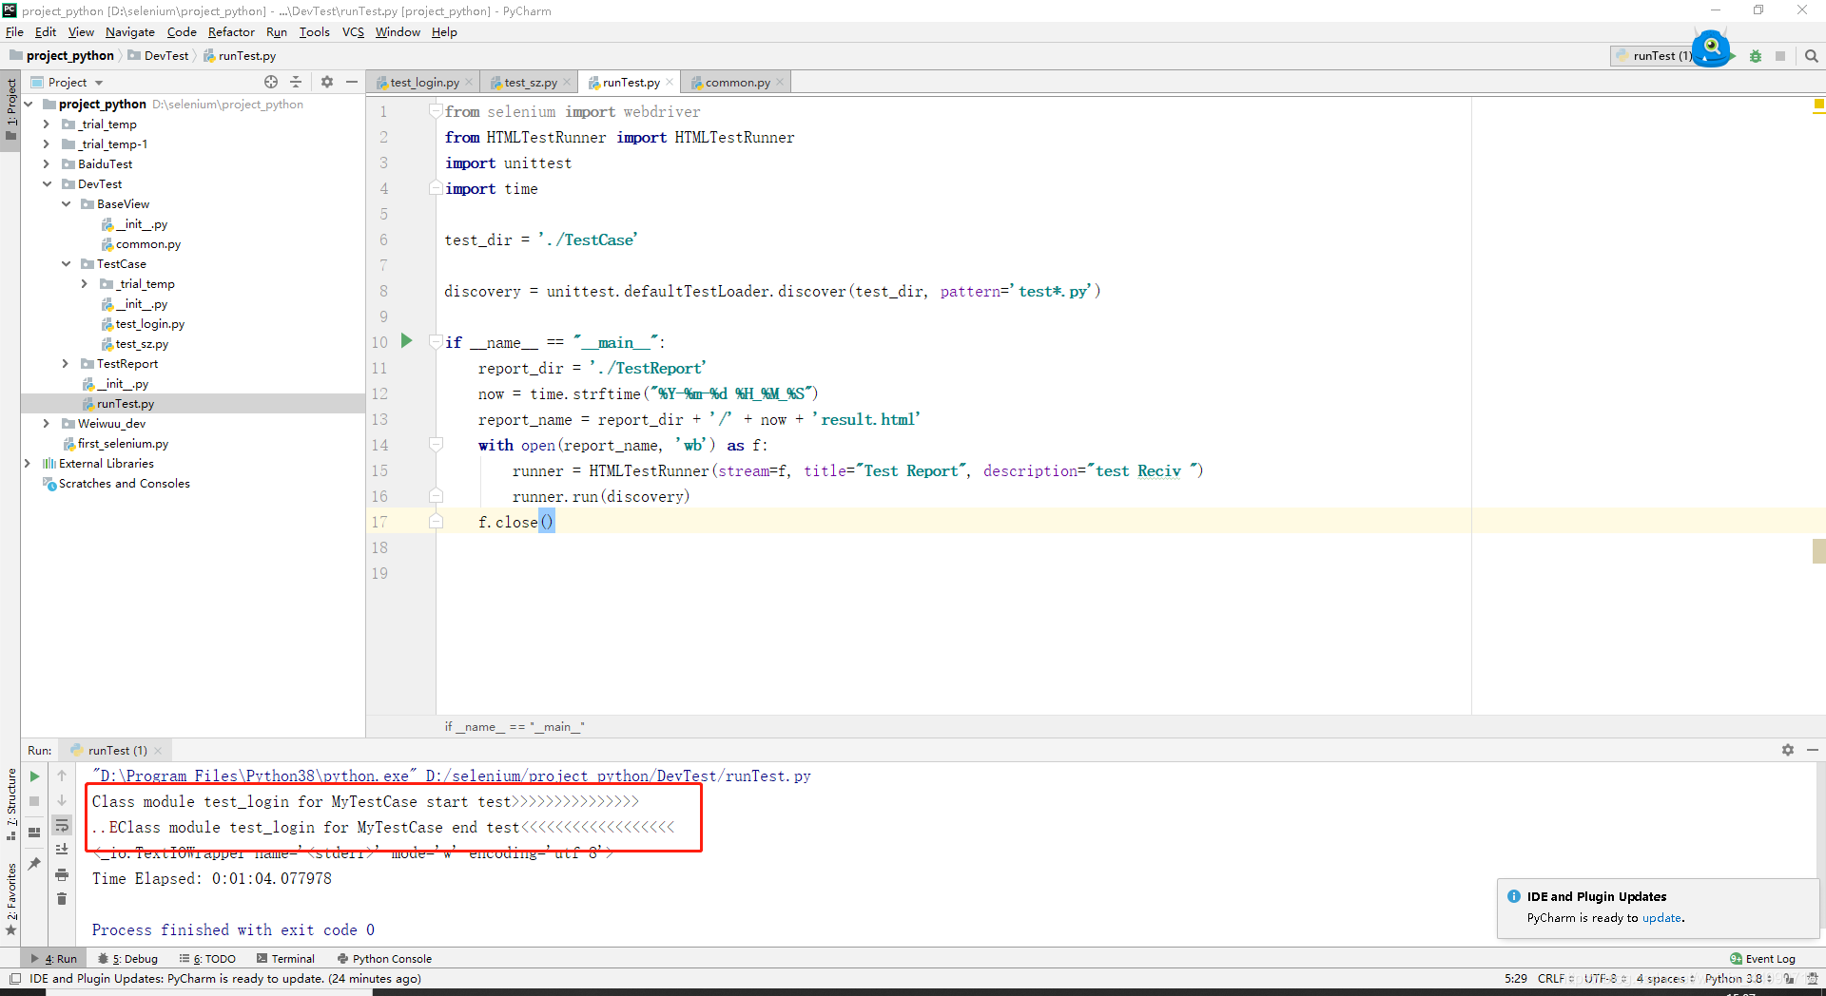Close the common.py editor tab

(x=780, y=82)
